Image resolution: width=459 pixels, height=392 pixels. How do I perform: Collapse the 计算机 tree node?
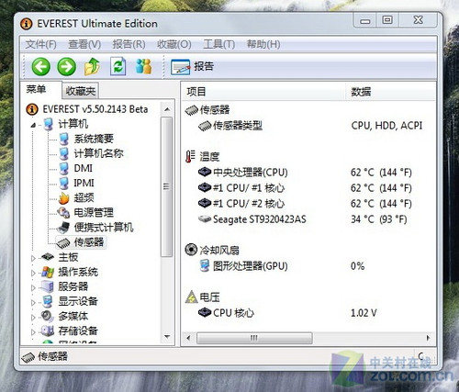click(33, 125)
